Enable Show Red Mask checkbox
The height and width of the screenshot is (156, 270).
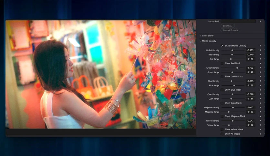222,63
